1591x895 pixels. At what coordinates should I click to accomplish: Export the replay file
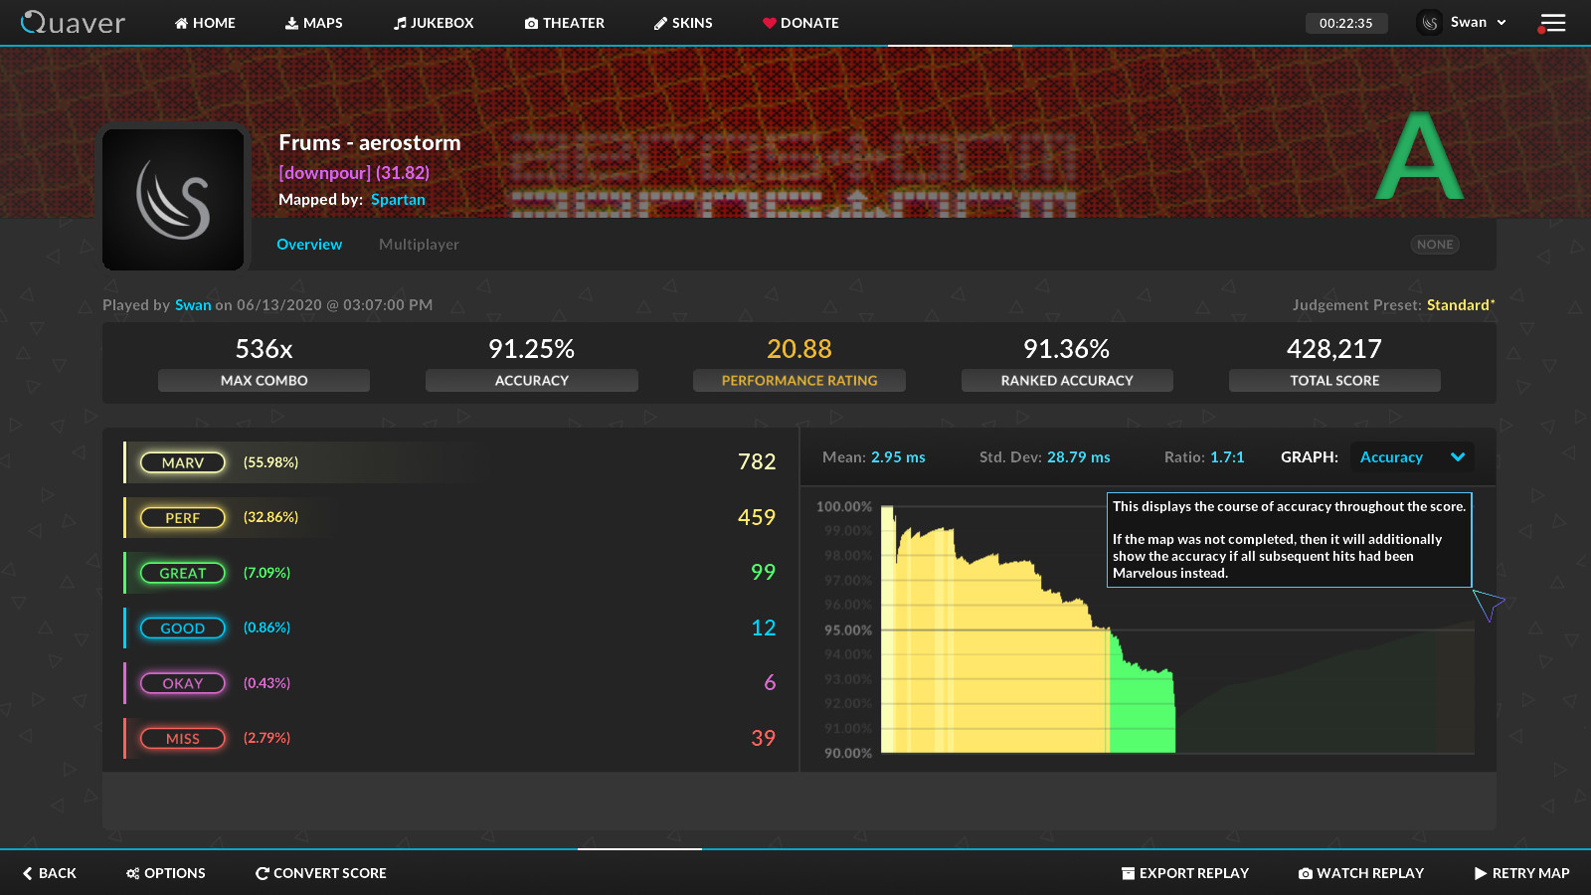coord(1185,873)
